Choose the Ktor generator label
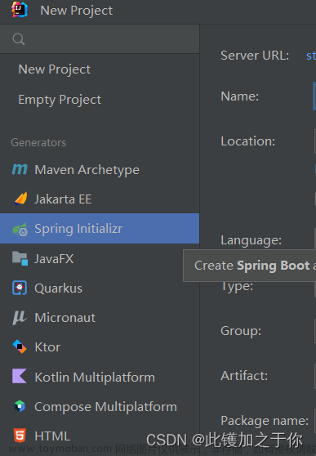The width and height of the screenshot is (316, 456). (x=47, y=347)
